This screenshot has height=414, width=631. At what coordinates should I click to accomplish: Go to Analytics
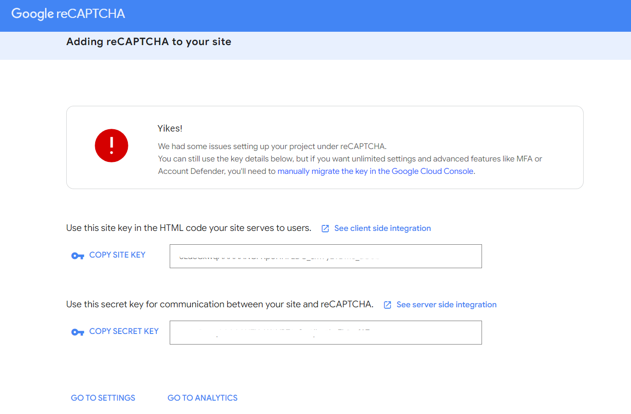202,398
